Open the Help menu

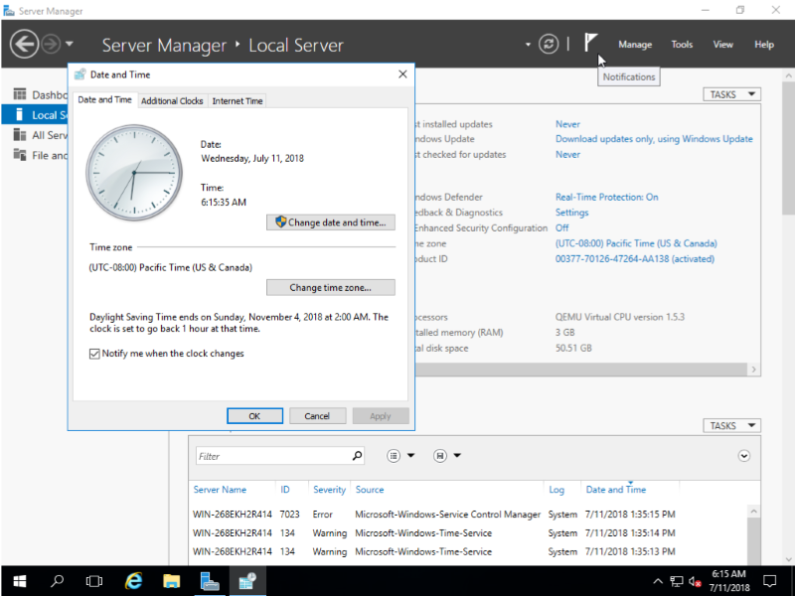click(763, 45)
